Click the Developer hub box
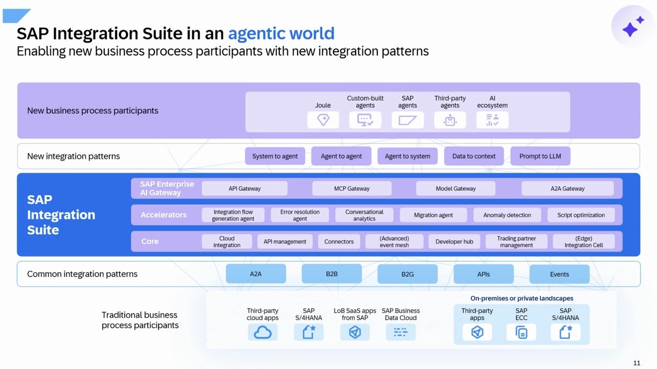The height and width of the screenshot is (369, 657). 454,242
